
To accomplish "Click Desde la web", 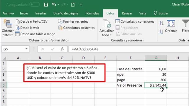I will tap(27, 28).
